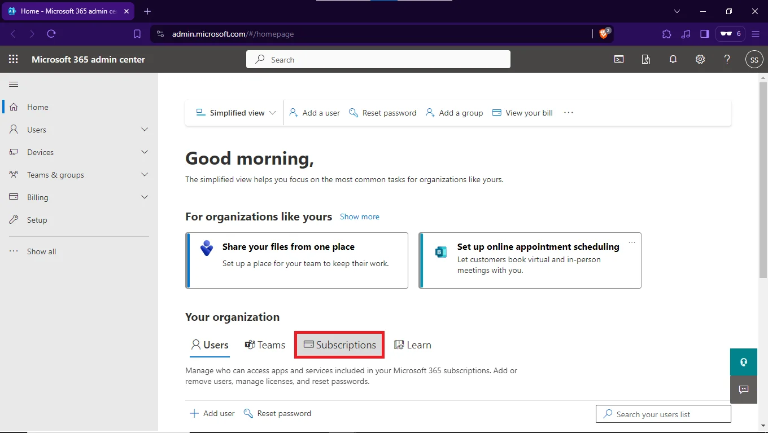Screen dimensions: 768x433
Task: Open the Brave VPN button
Action: pos(731,34)
